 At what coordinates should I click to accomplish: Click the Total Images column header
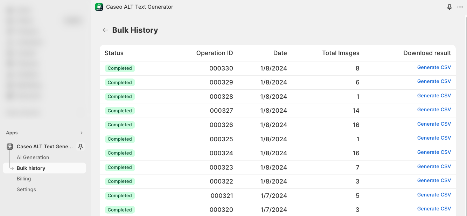(340, 53)
